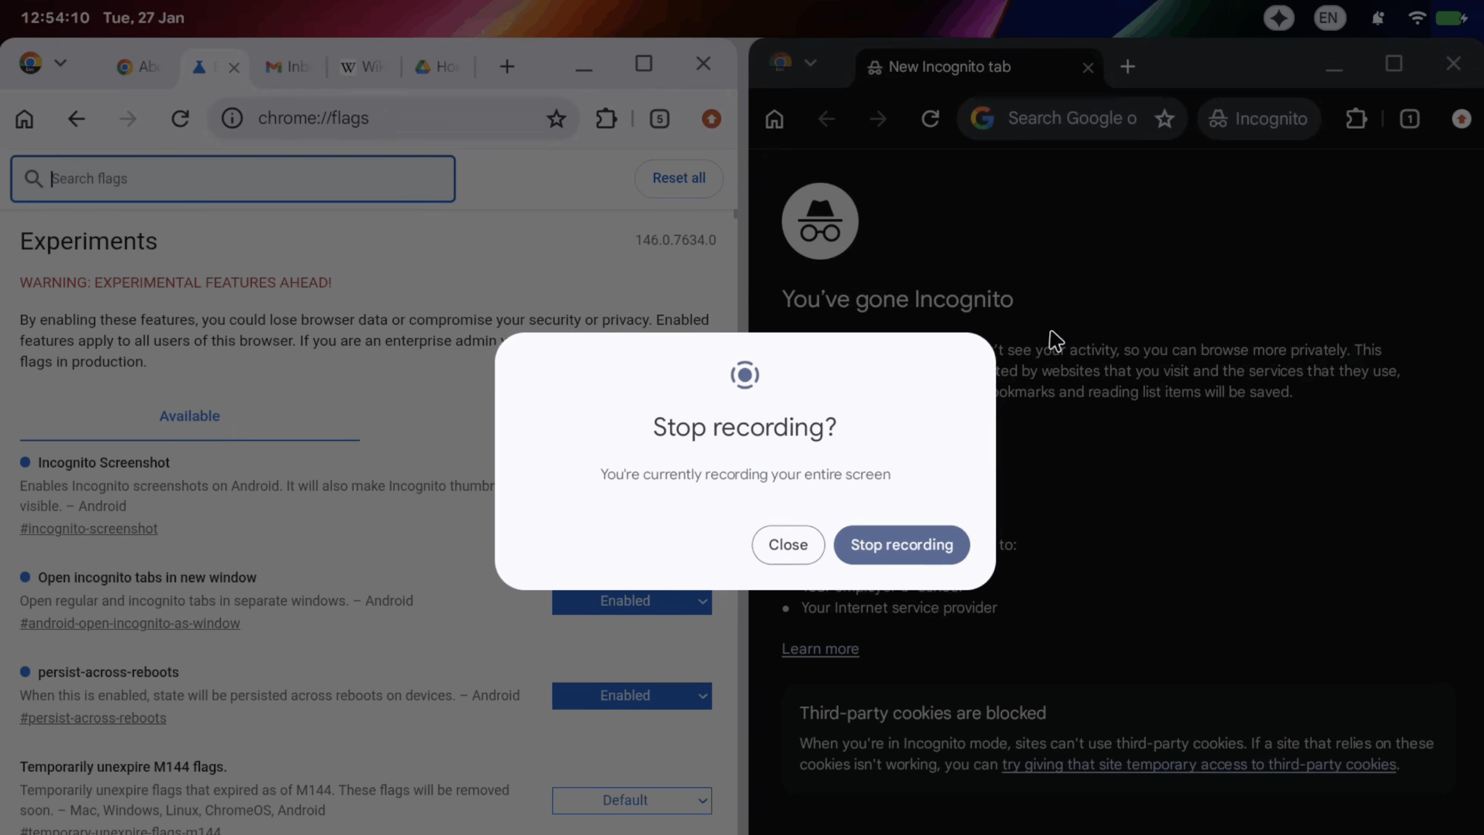
Task: Bookmark chrome://flags using the star icon
Action: [555, 118]
